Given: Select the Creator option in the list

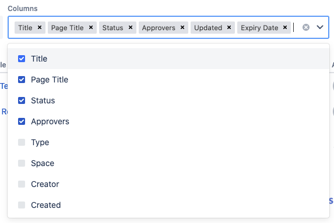Looking at the screenshot, I should pos(168,184).
